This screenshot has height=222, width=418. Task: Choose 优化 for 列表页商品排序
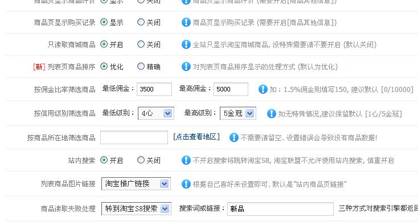[x=104, y=66]
